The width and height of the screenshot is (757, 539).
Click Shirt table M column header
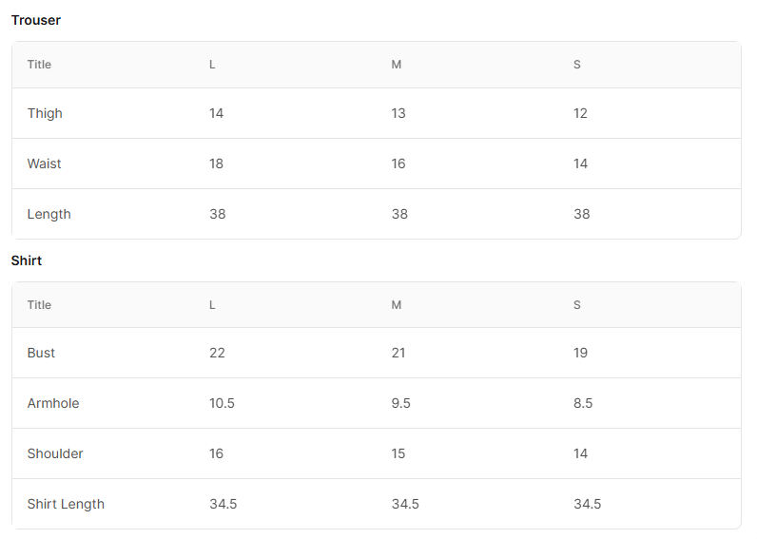[x=397, y=305]
